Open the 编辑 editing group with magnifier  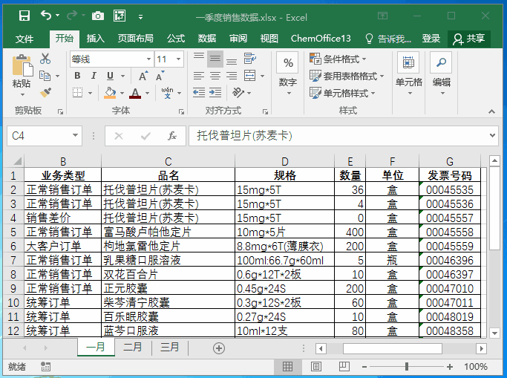point(442,74)
